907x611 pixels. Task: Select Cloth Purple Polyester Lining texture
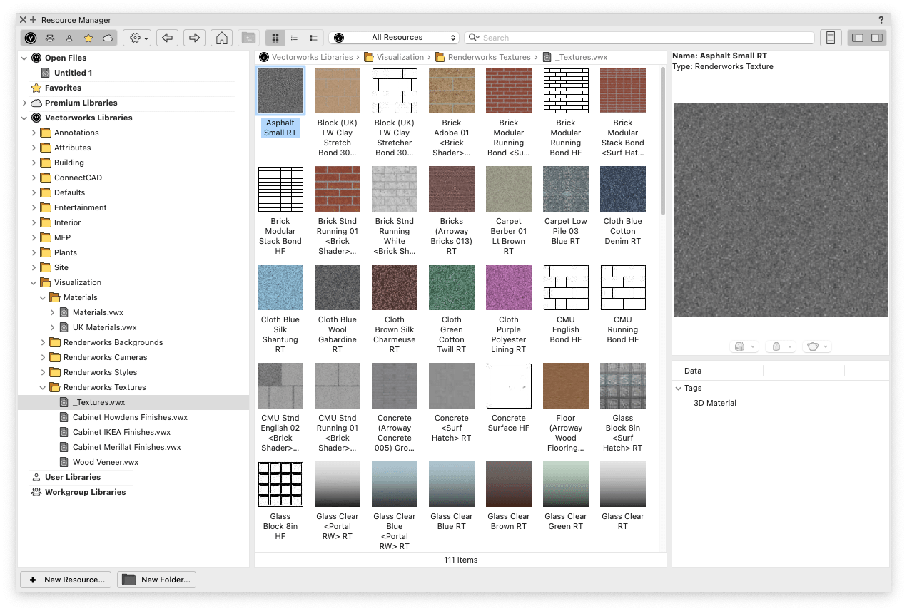pyautogui.click(x=509, y=287)
